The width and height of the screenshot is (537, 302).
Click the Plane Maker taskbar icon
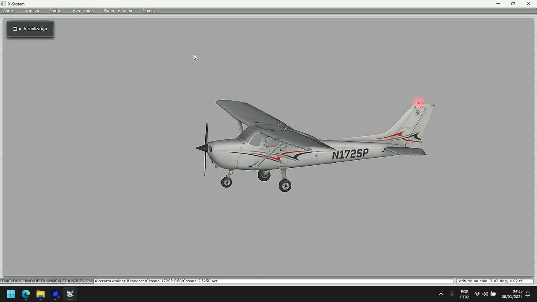70,294
